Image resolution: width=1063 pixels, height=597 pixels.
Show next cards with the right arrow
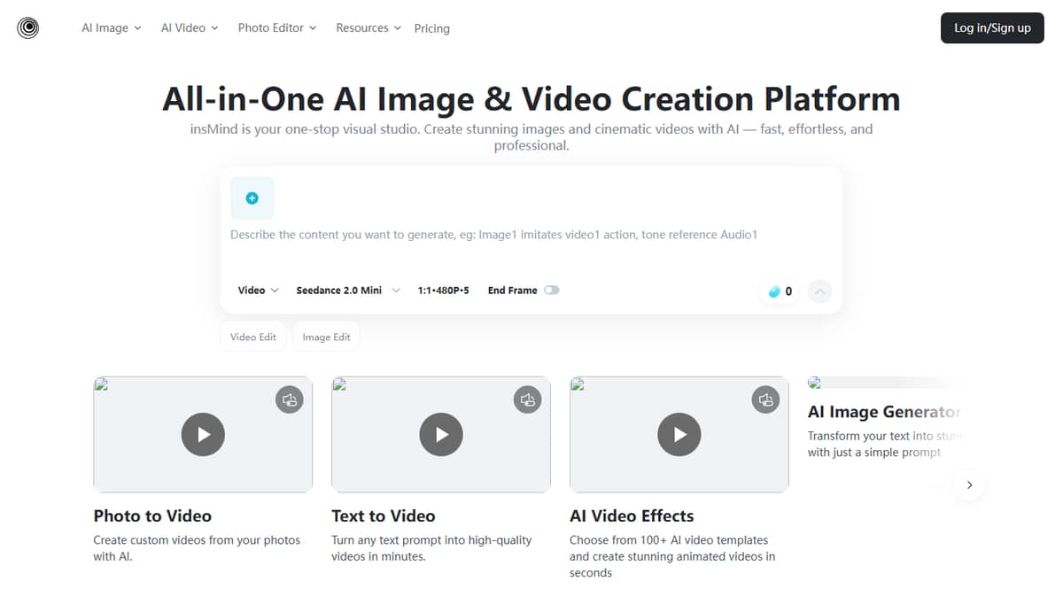click(970, 485)
